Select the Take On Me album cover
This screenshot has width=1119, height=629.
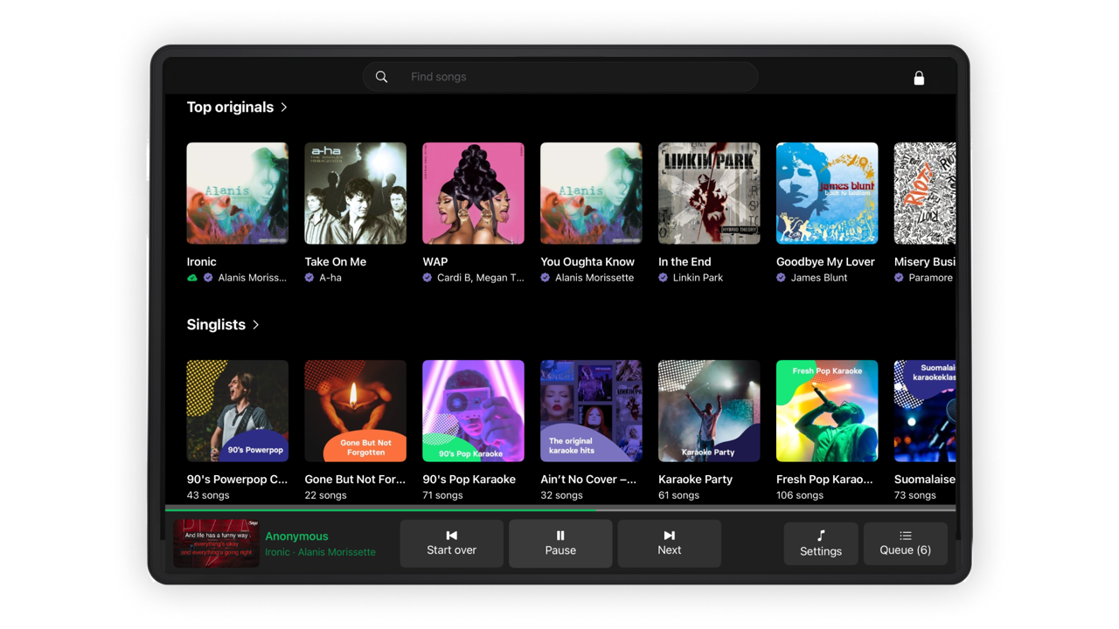pyautogui.click(x=356, y=193)
